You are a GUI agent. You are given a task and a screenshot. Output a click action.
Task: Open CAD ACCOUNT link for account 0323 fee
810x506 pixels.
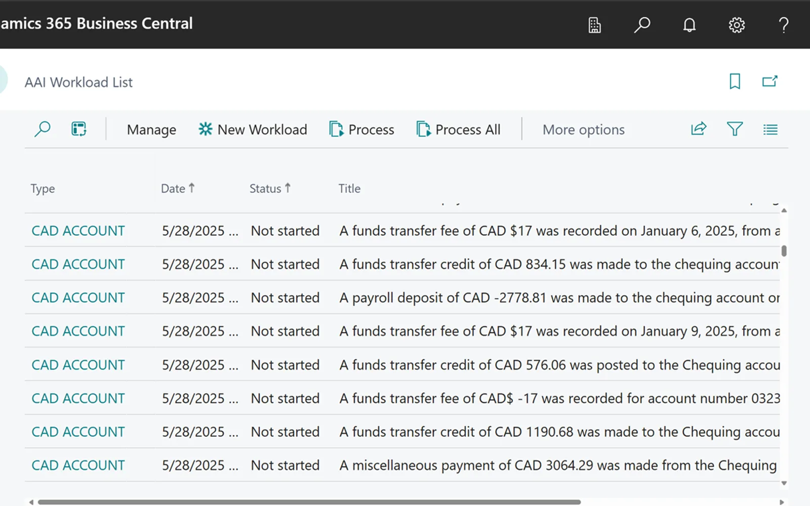78,398
